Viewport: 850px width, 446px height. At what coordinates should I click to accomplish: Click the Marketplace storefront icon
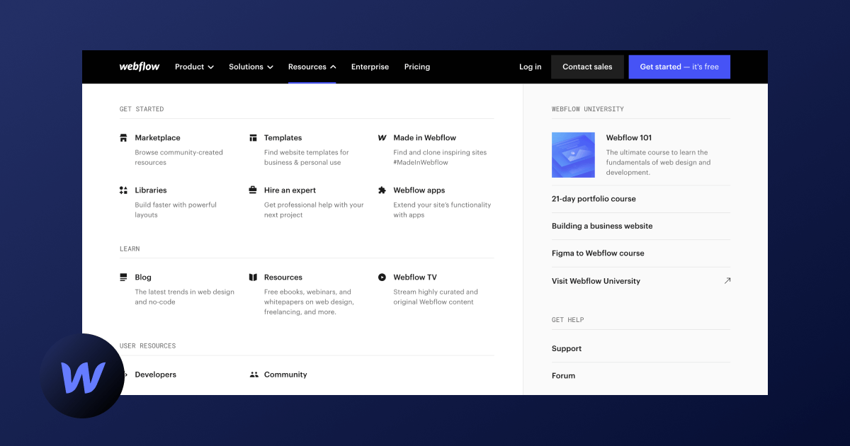(123, 138)
